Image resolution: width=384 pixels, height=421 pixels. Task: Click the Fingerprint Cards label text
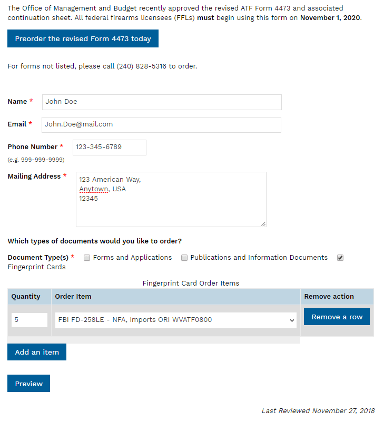[x=36, y=267]
